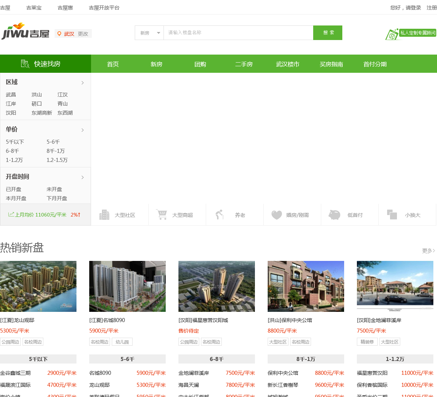This screenshot has height=397, width=437.
Task: Select the 小换大 squares icon
Action: [x=392, y=215]
